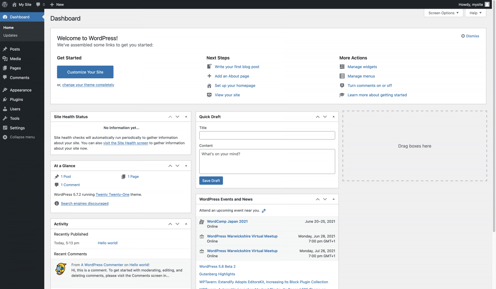Click the Collapse menu arrow icon

click(5, 137)
